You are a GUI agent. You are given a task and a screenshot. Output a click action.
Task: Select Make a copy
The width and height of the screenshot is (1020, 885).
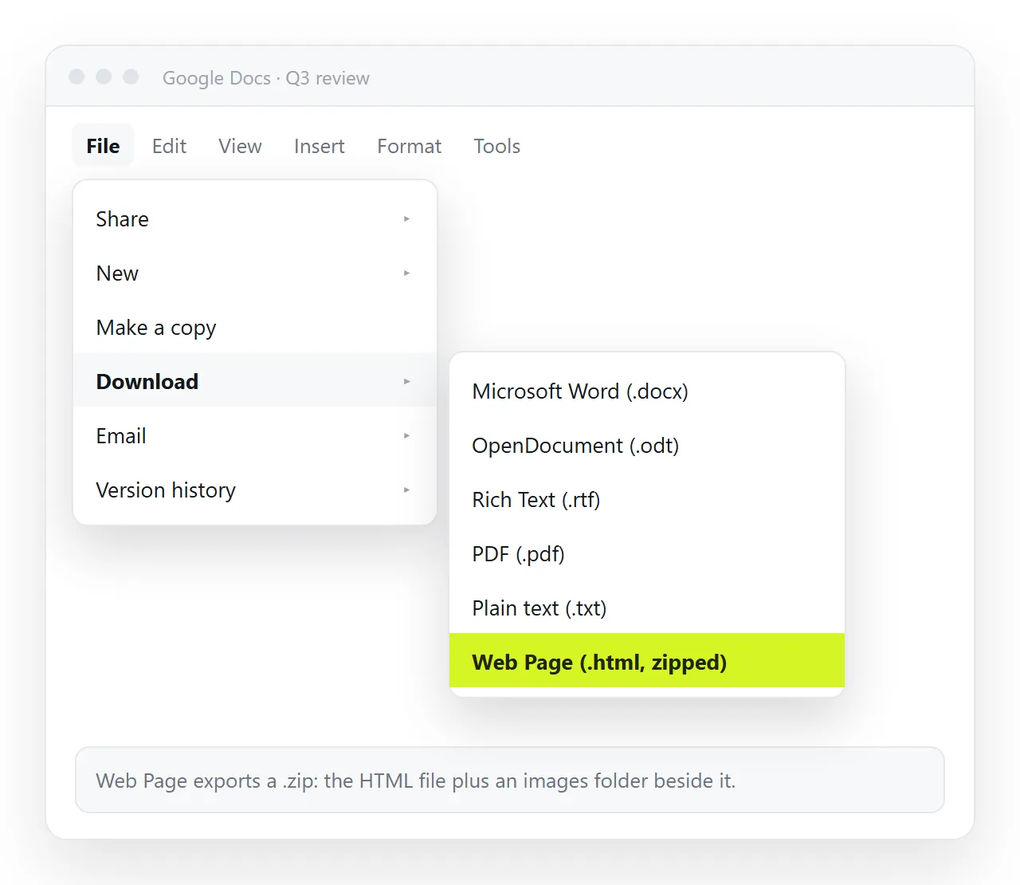(x=255, y=327)
